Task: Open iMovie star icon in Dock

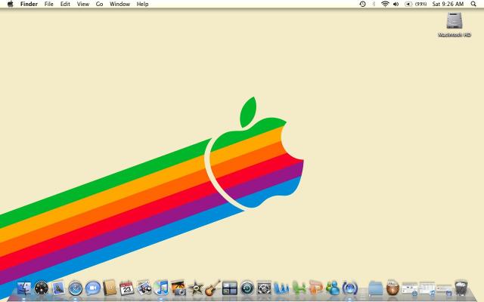Action: [196, 288]
